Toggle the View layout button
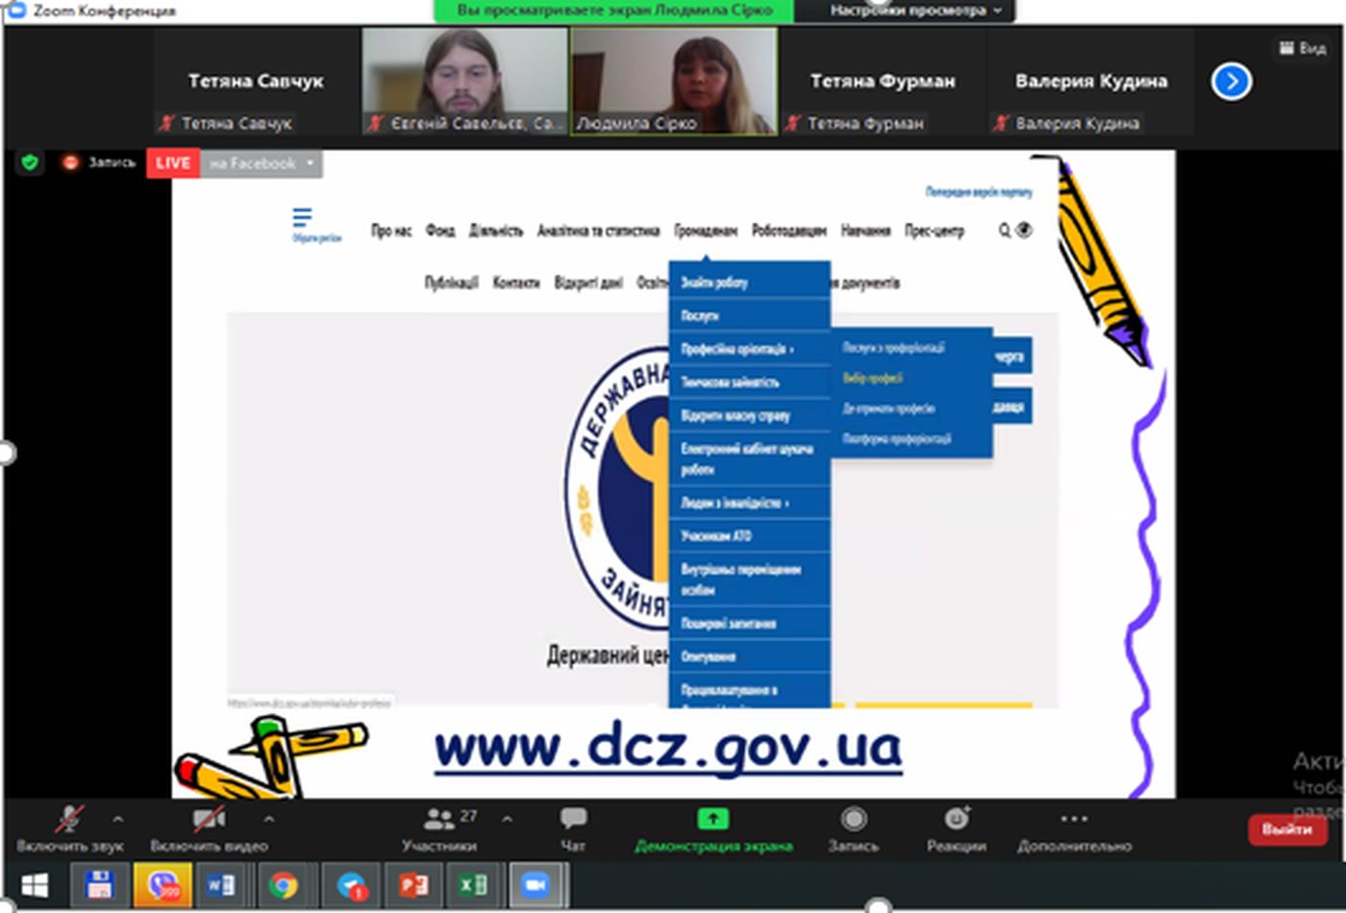The height and width of the screenshot is (913, 1346). click(x=1303, y=47)
